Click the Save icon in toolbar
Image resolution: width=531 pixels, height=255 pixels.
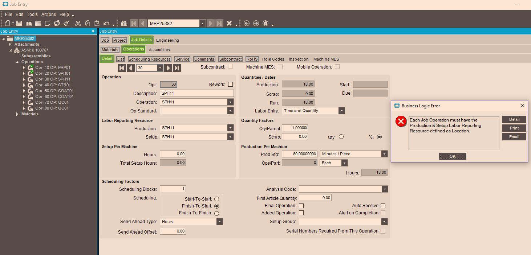[19, 23]
